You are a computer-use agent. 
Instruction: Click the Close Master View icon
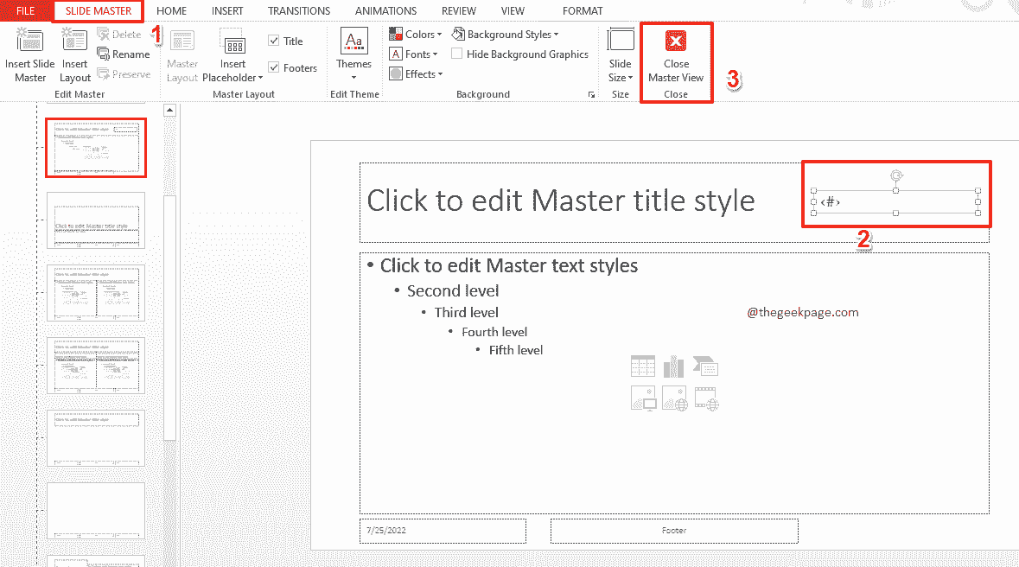point(676,41)
